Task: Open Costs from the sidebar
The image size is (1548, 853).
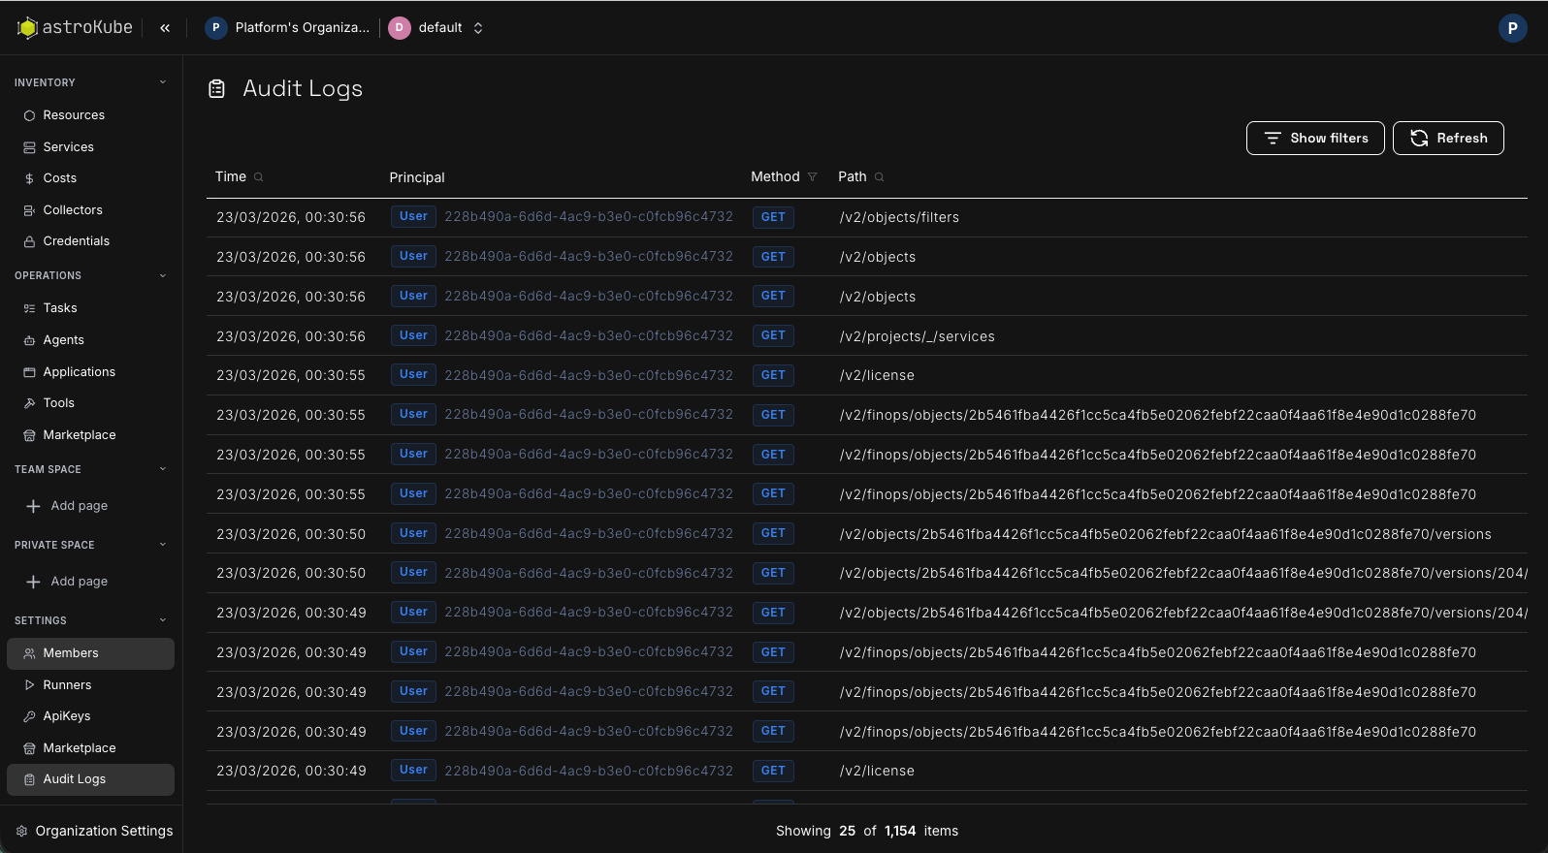Action: pos(59,178)
